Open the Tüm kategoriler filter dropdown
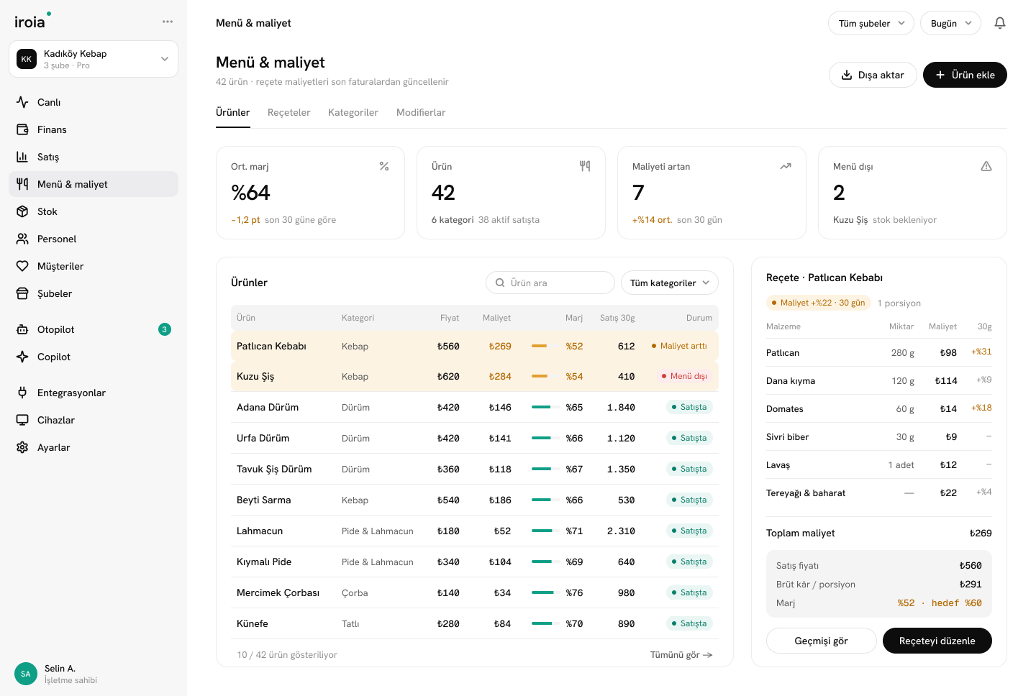1036x696 pixels. tap(670, 283)
